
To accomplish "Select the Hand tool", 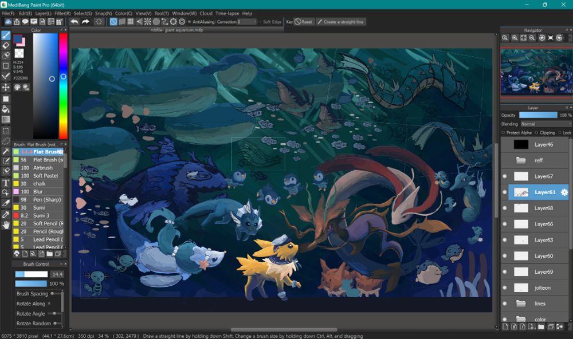I will point(6,225).
